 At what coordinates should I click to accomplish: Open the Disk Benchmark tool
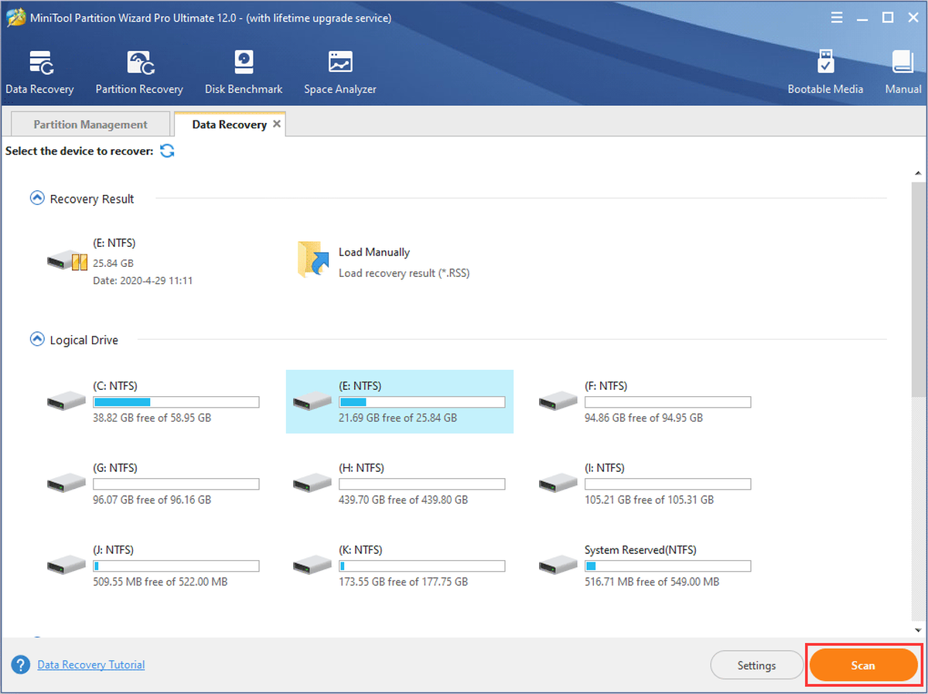click(x=244, y=63)
